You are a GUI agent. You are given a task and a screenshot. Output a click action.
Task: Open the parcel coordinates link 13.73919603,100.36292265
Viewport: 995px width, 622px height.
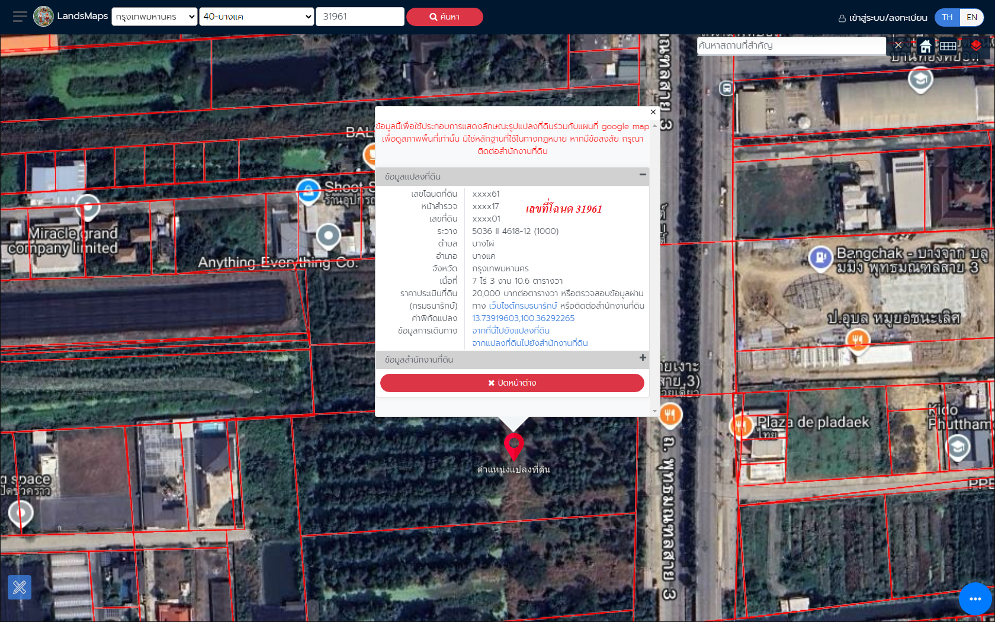pyautogui.click(x=523, y=318)
